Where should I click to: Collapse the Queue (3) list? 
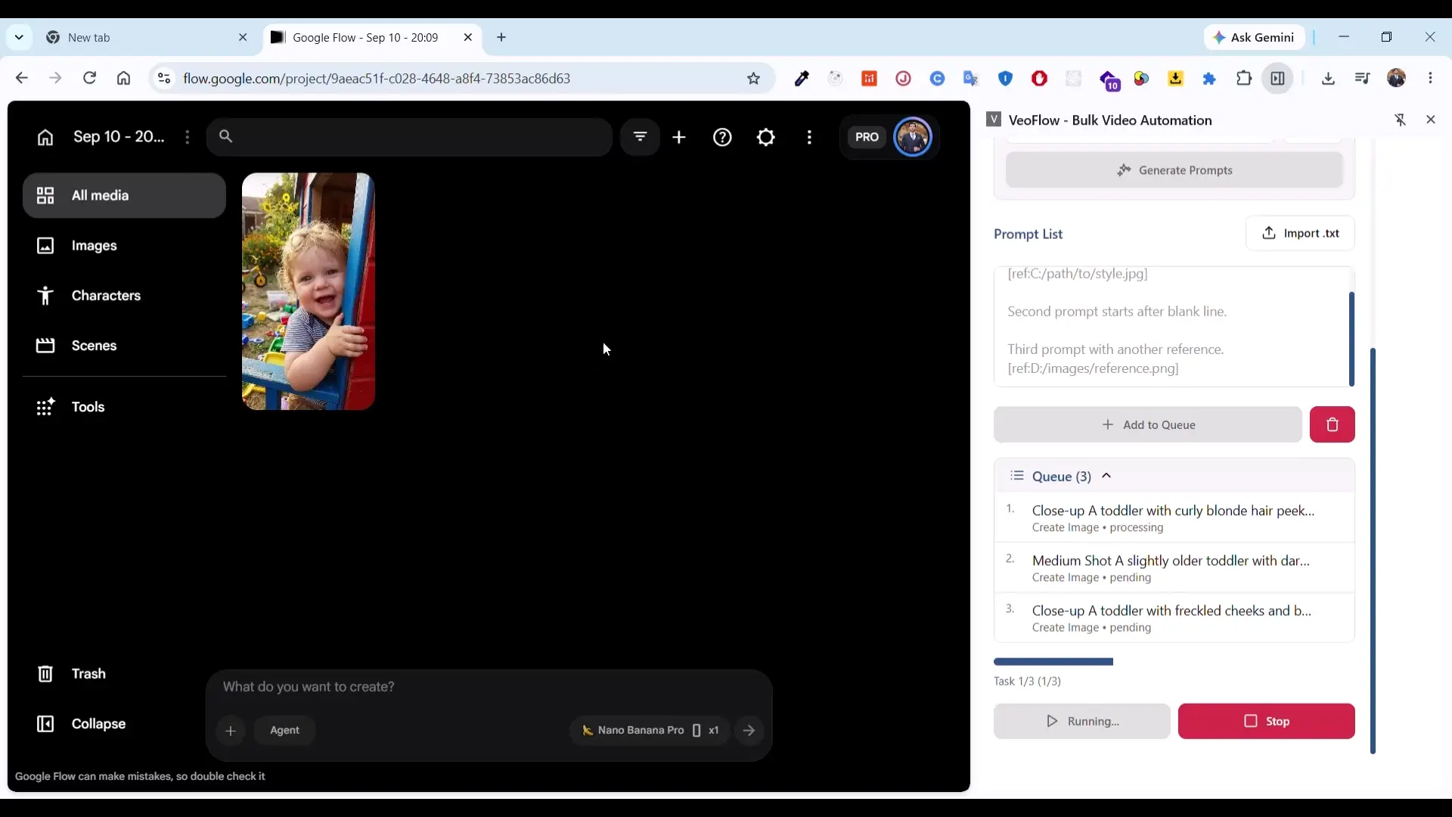pos(1106,476)
